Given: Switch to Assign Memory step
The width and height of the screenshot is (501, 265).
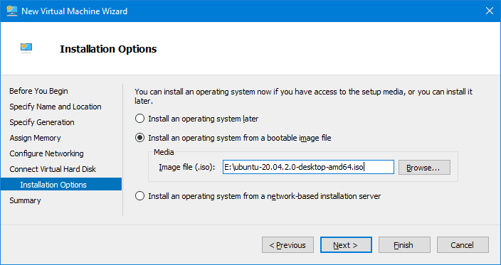Looking at the screenshot, I should 35,138.
